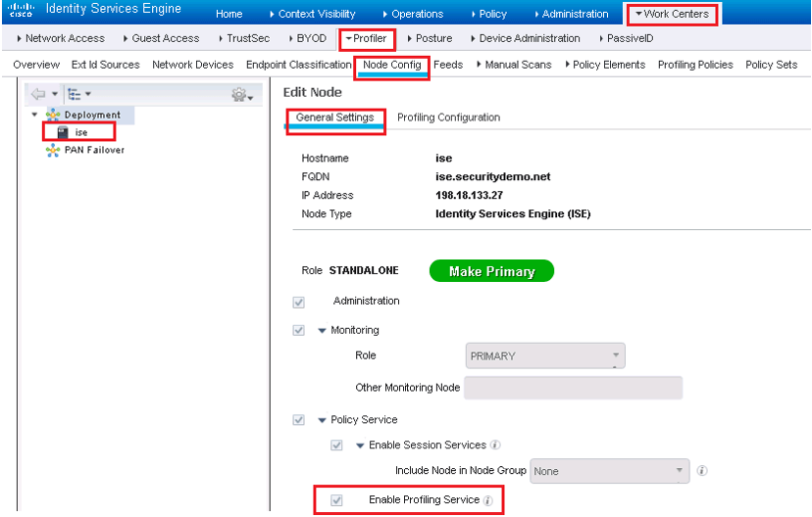Open the Manual Scans menu
Viewport: 812px width, 517px height.
click(514, 66)
